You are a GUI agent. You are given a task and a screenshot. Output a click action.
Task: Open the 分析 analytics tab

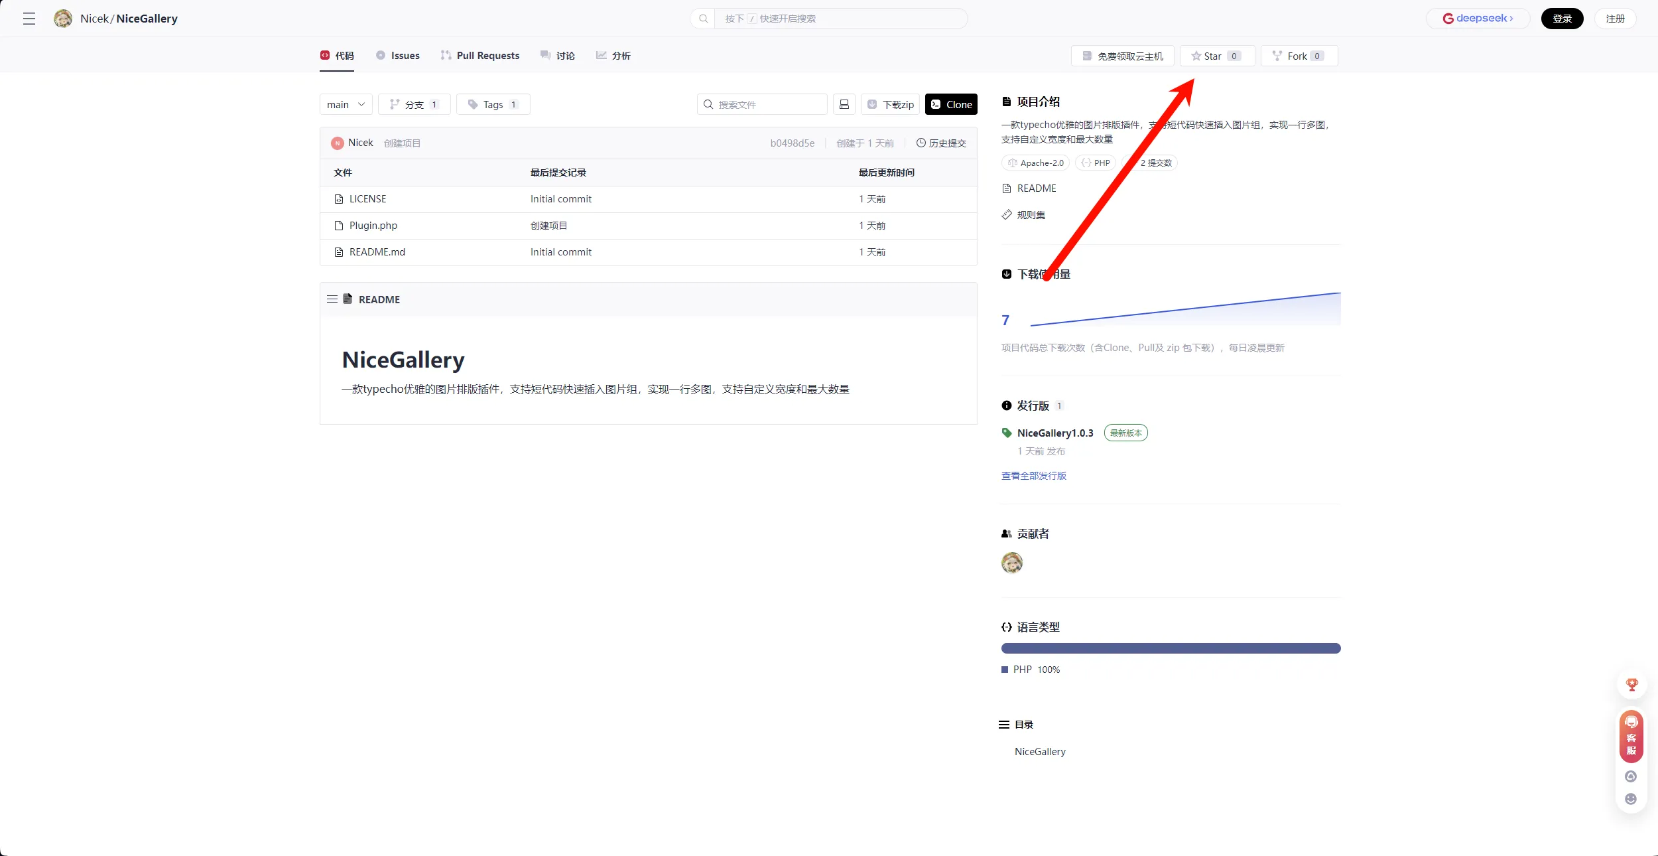click(x=613, y=56)
